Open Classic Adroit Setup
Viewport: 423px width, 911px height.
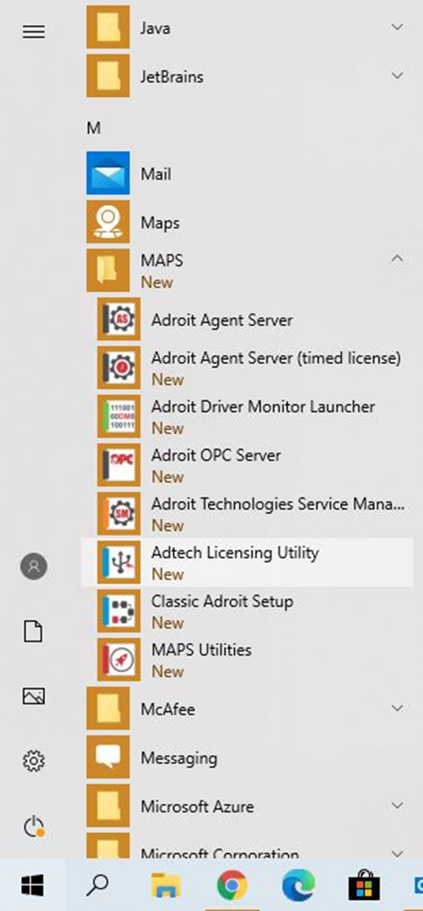point(247,611)
